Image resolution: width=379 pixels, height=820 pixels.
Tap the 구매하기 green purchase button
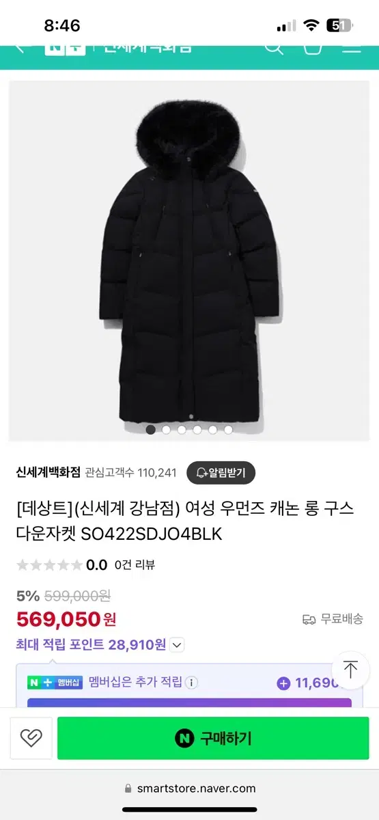click(213, 738)
